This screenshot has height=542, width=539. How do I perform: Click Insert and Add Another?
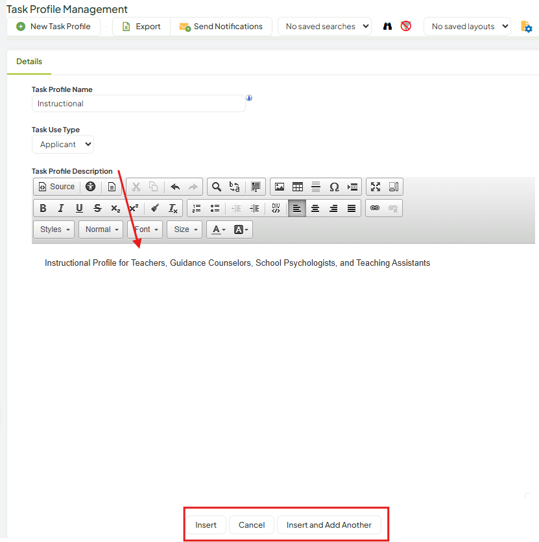(329, 525)
